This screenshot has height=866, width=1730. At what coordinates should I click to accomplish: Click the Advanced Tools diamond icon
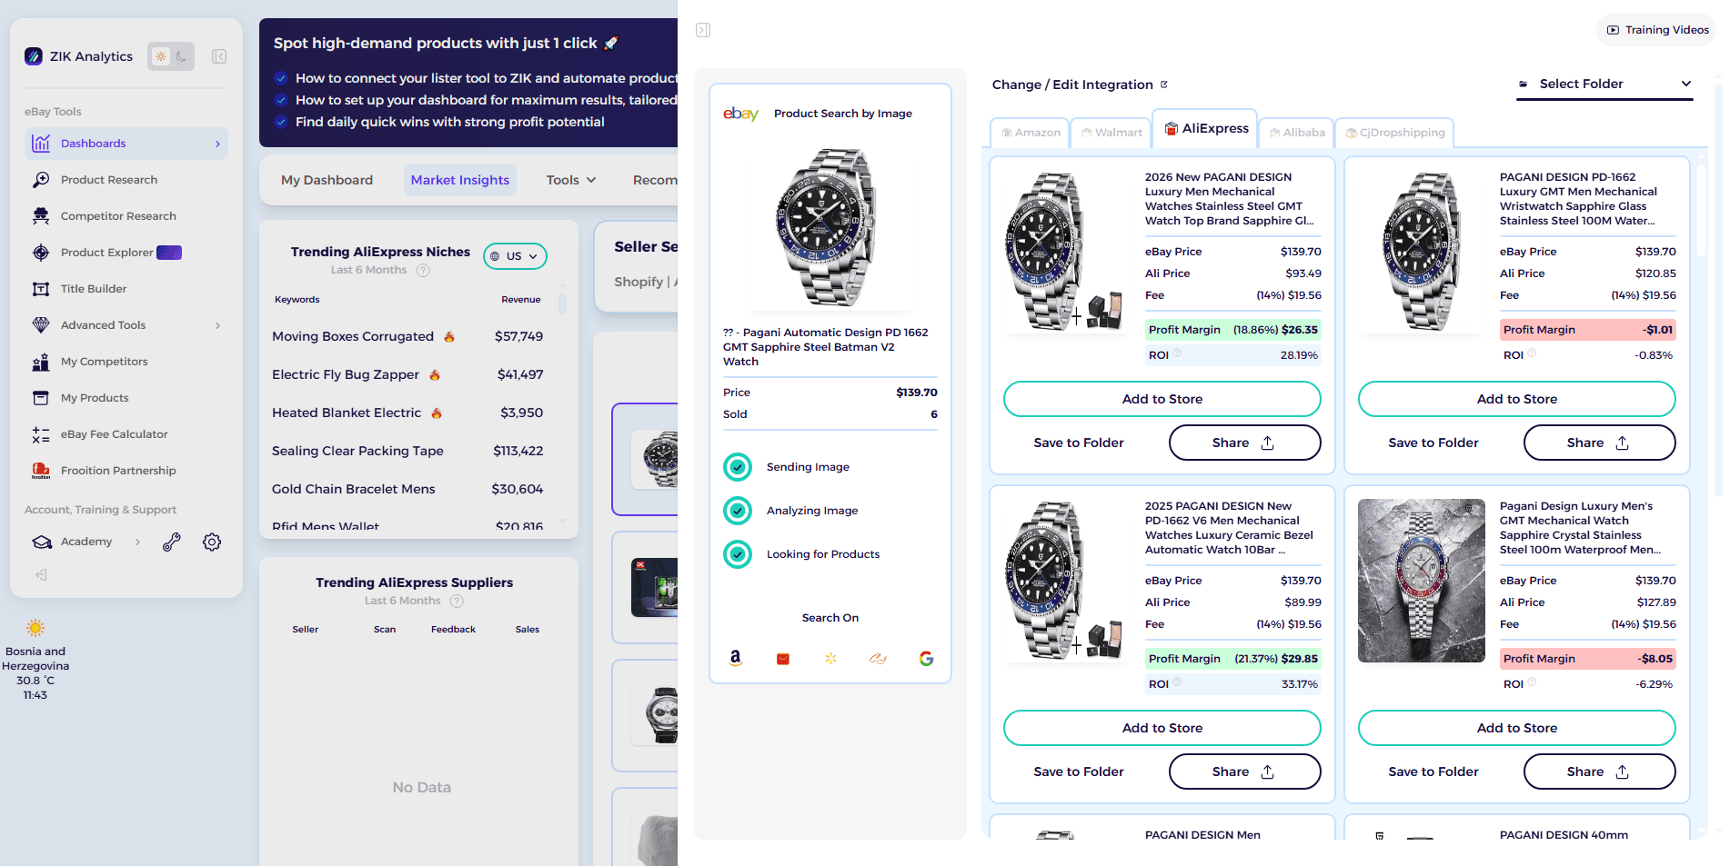tap(41, 325)
